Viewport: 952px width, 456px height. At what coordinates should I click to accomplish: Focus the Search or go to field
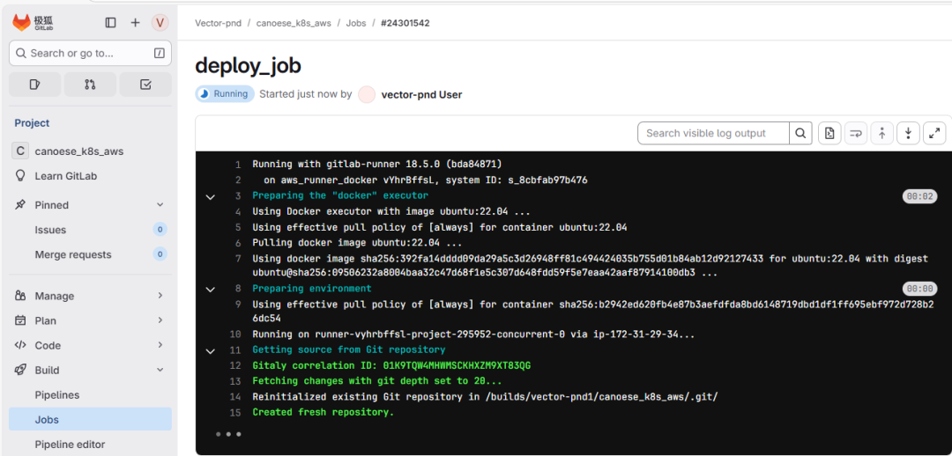point(91,54)
